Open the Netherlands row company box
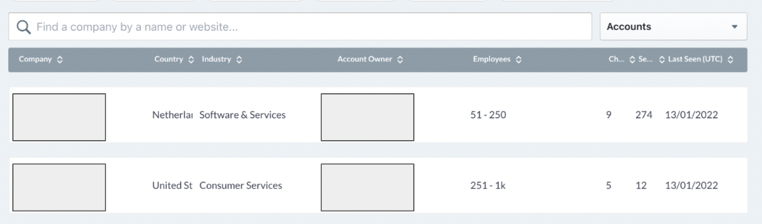The width and height of the screenshot is (762, 224). coord(59,117)
